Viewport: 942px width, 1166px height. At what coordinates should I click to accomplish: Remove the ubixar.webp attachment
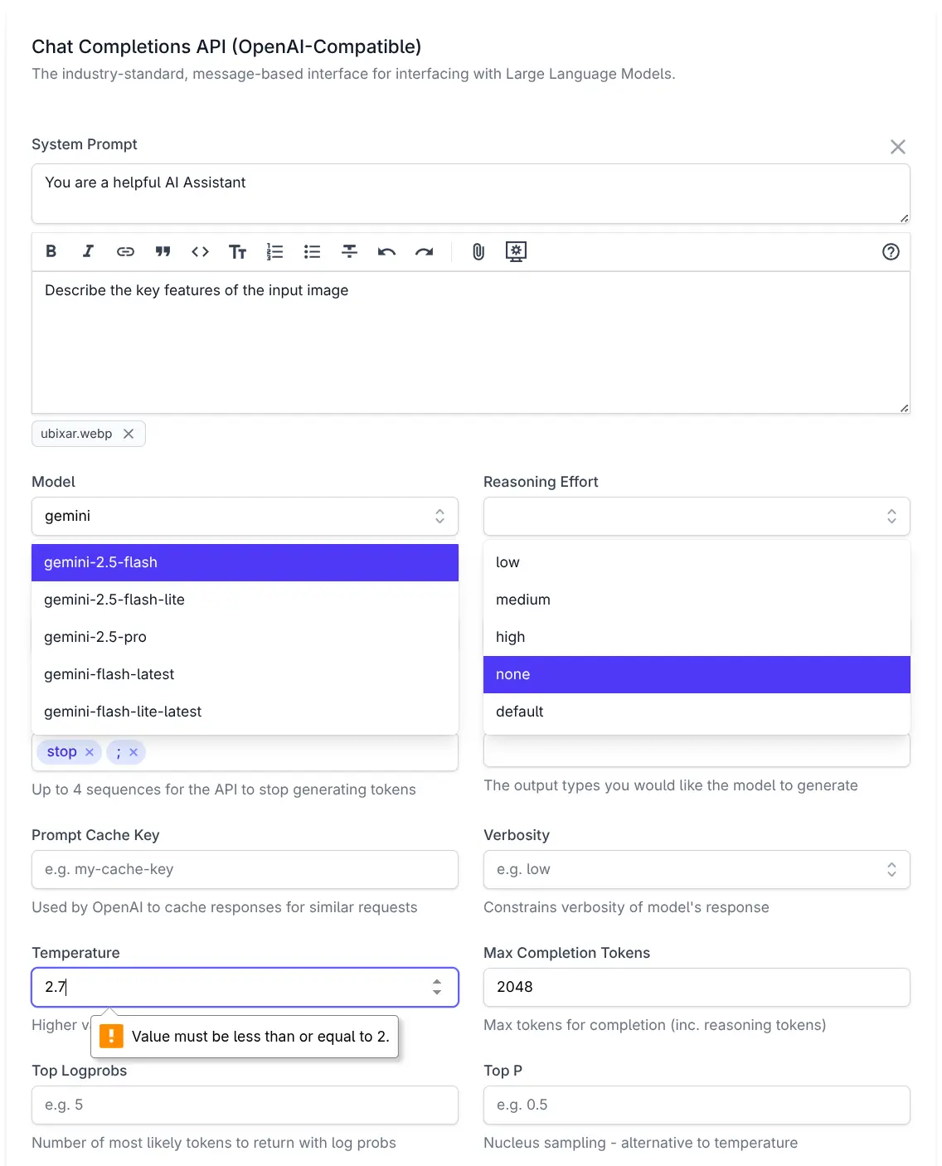(129, 434)
